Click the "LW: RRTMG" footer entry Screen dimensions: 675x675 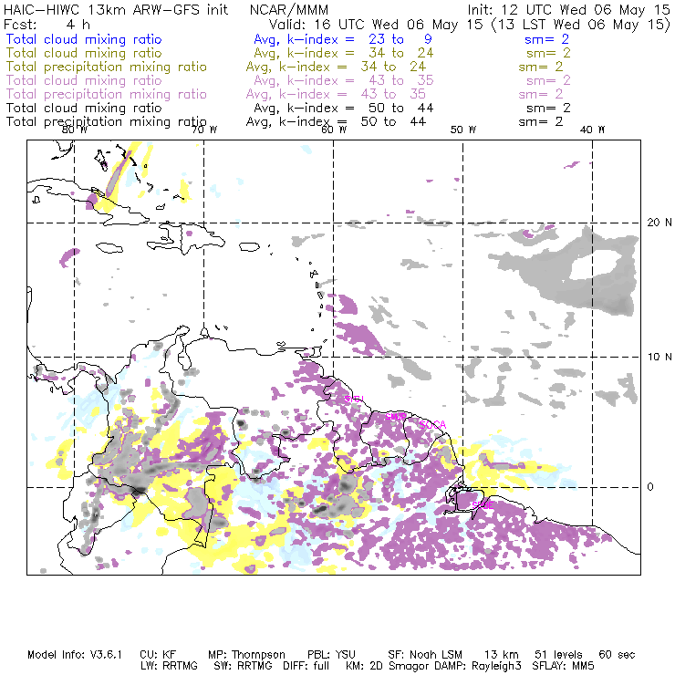click(169, 666)
